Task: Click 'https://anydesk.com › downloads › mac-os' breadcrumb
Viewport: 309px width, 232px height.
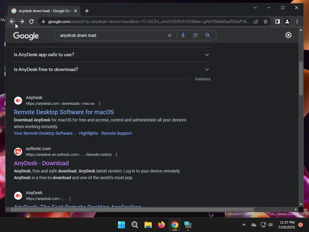Action: 60,104
